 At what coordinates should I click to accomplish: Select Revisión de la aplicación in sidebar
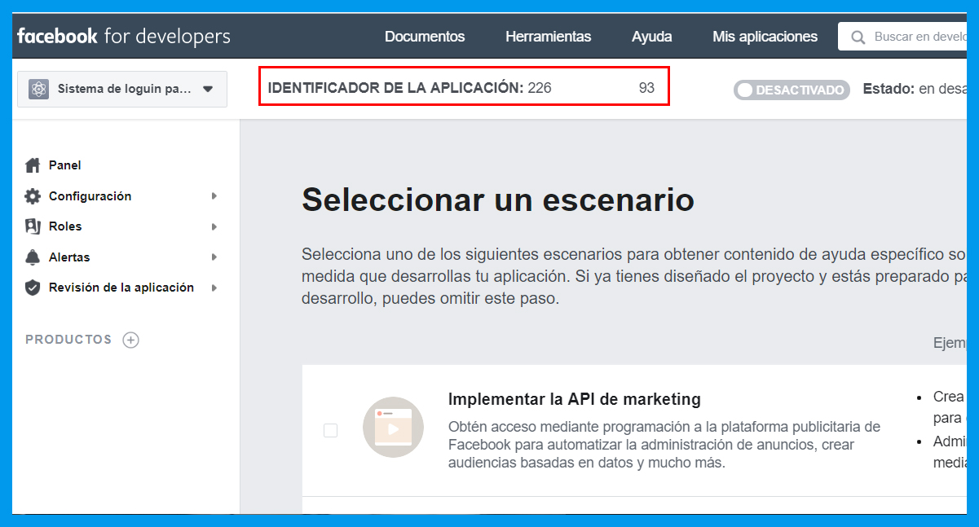pos(121,288)
